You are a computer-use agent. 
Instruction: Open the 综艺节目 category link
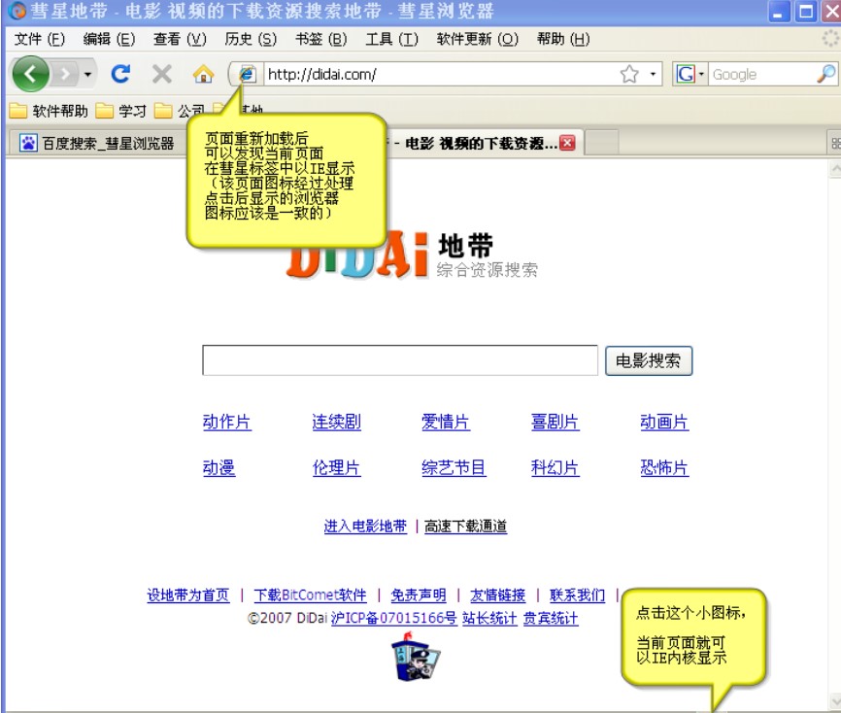454,468
